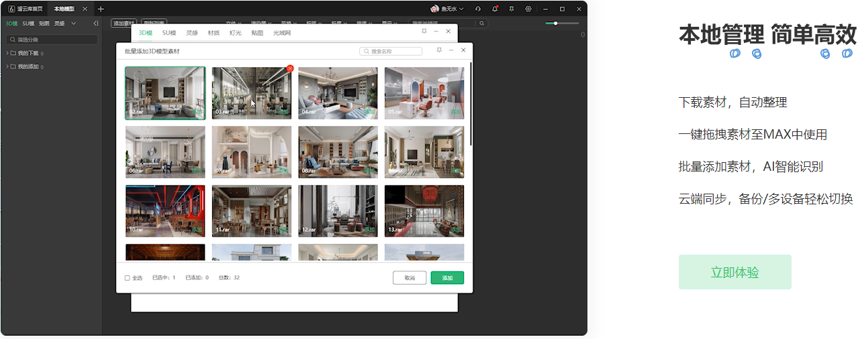Close the window with the 3D模 tab row
Viewport: 858px width, 339px height.
pyautogui.click(x=448, y=31)
